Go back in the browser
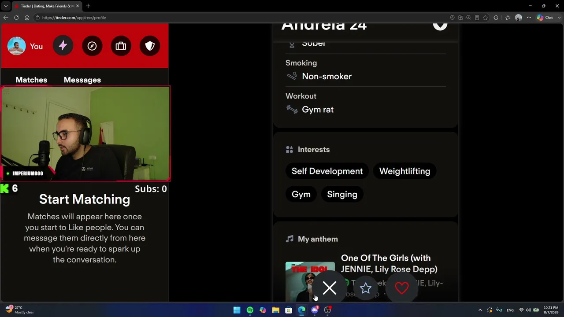 pyautogui.click(x=6, y=18)
